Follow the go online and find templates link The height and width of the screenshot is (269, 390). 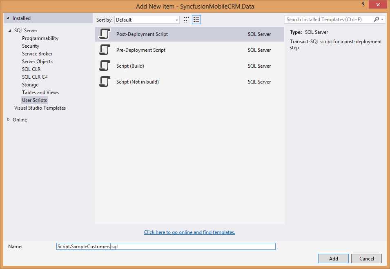pos(189,232)
